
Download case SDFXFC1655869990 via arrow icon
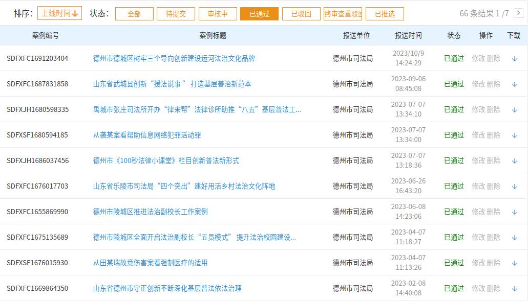[x=514, y=212]
